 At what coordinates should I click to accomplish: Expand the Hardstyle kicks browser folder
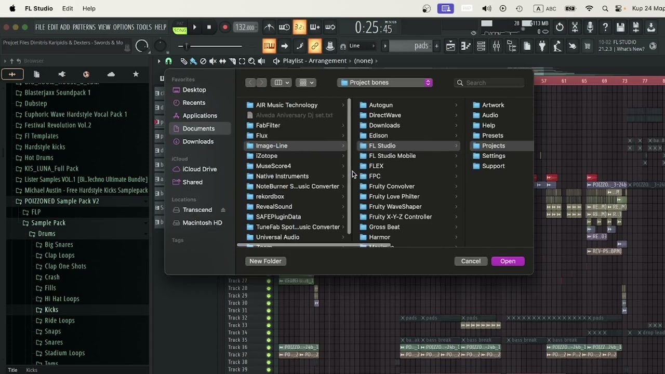click(x=45, y=147)
